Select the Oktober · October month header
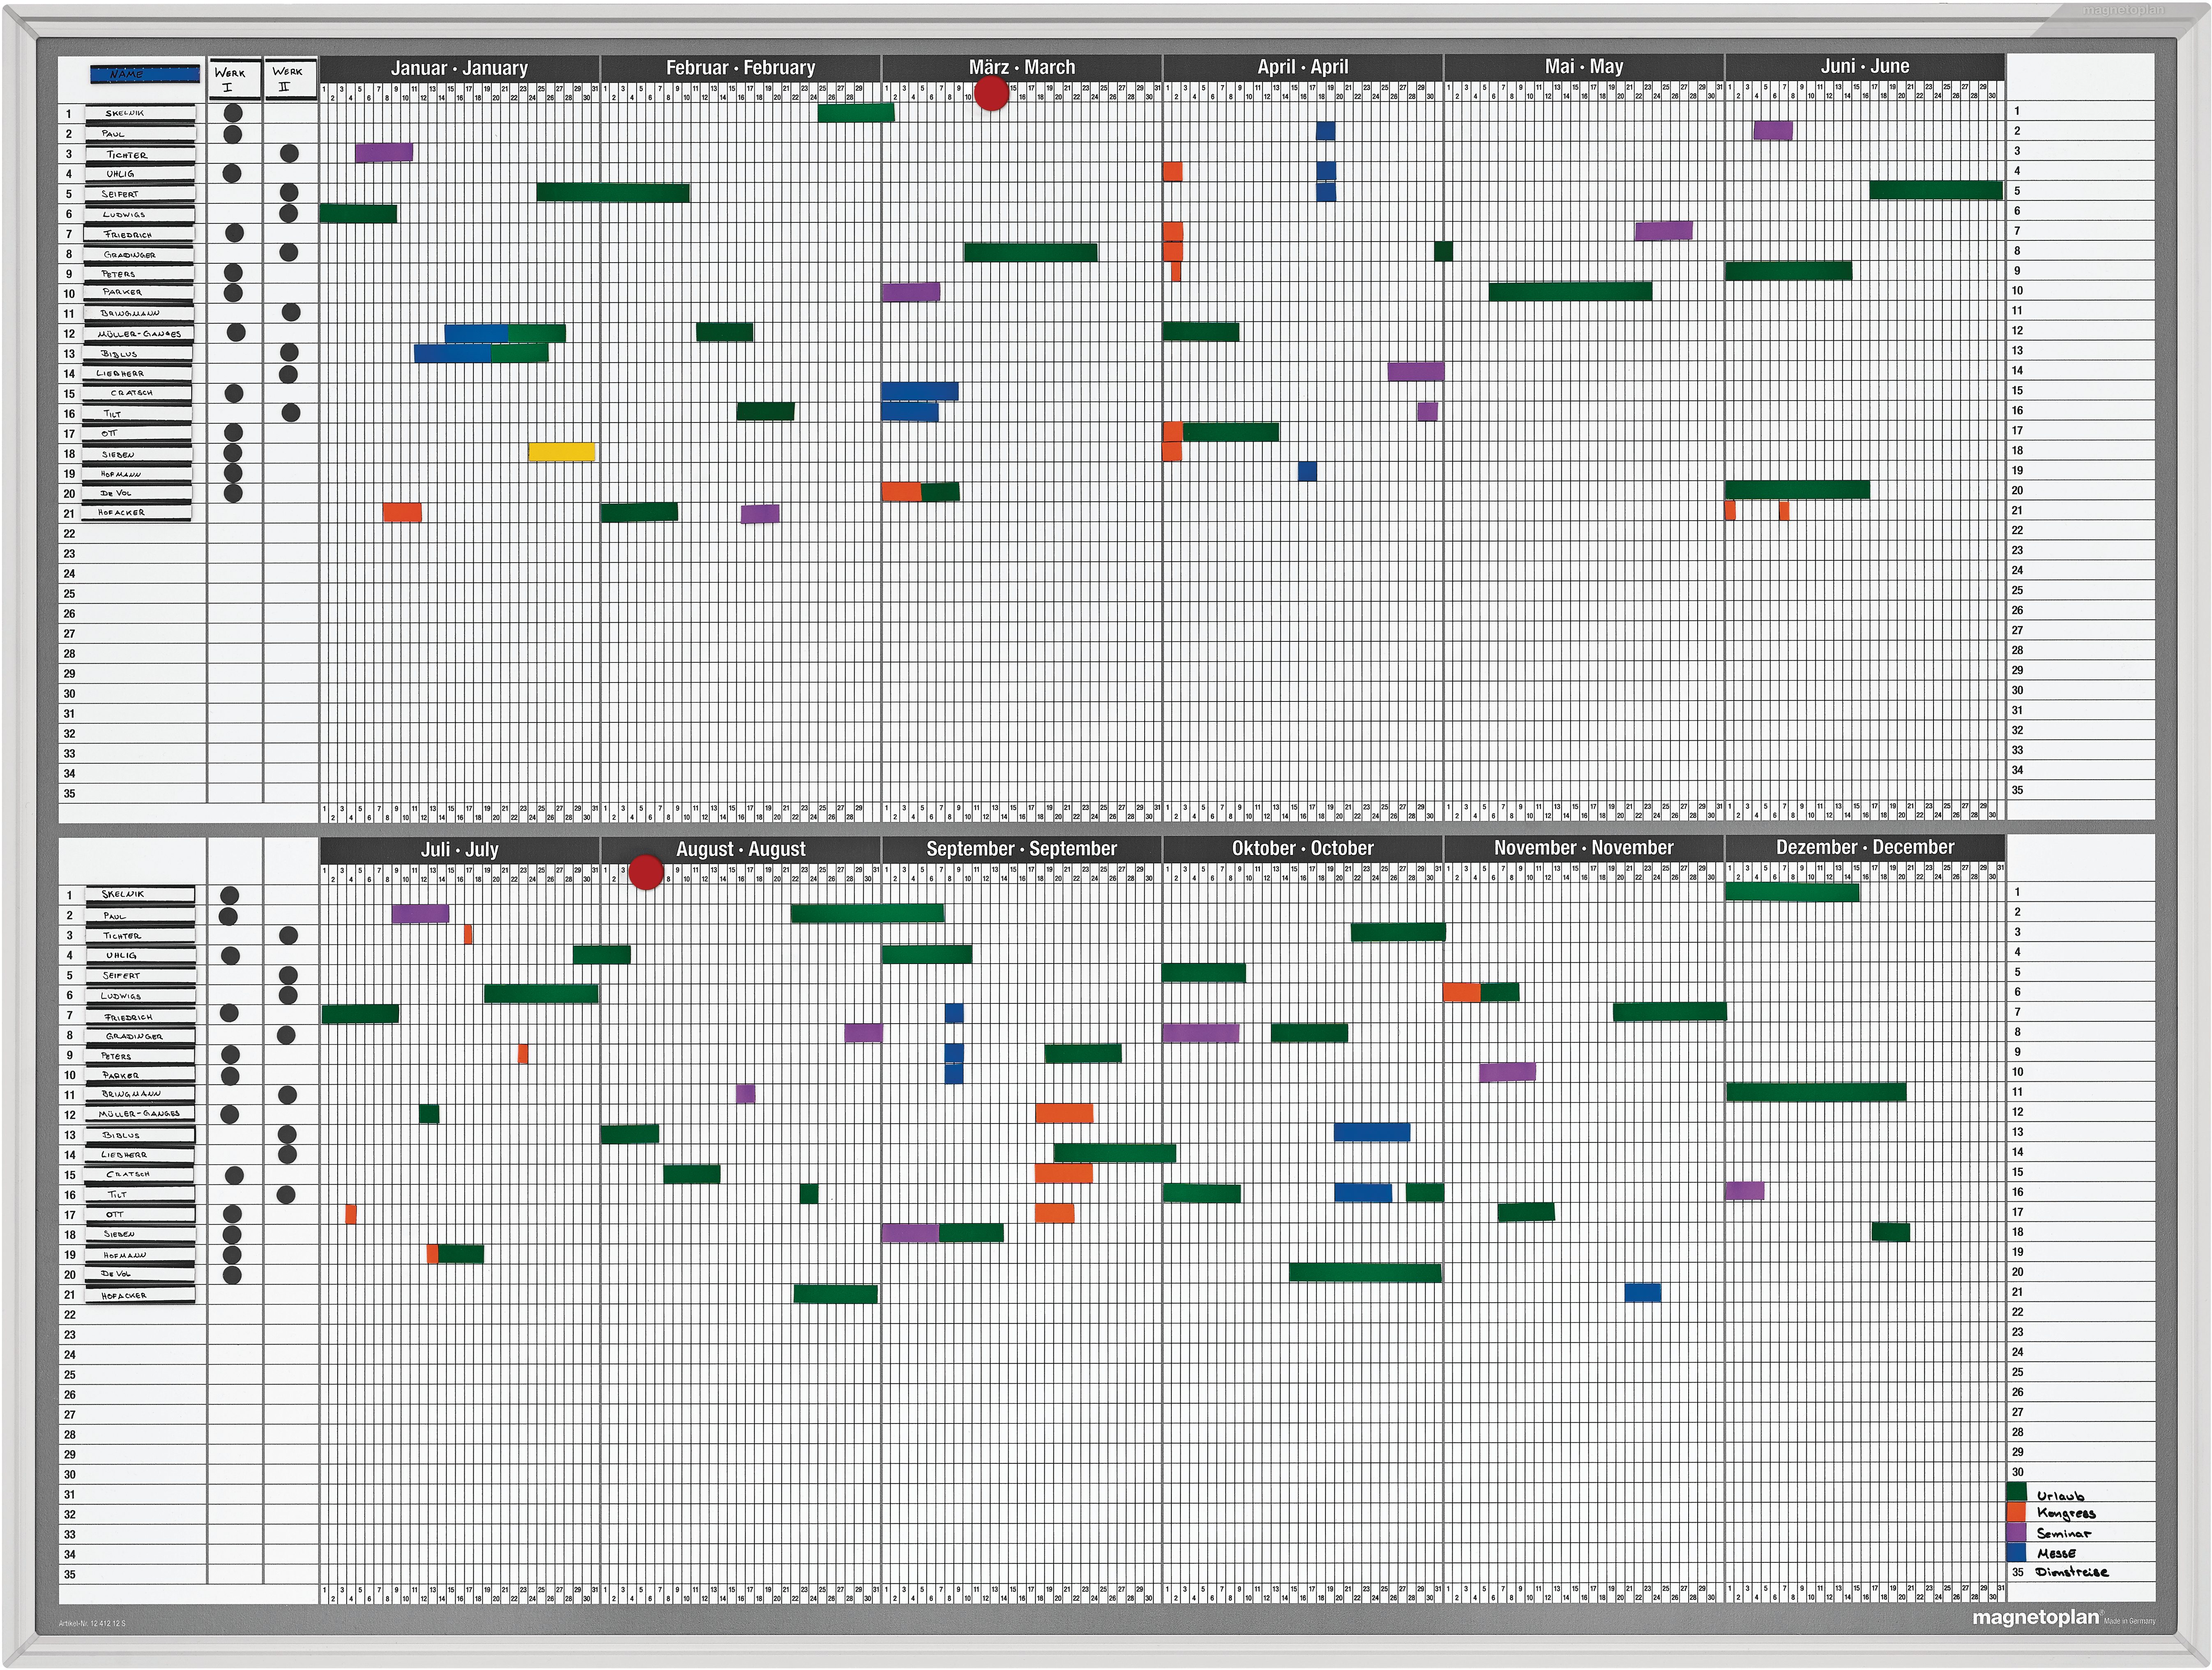 pos(1302,848)
